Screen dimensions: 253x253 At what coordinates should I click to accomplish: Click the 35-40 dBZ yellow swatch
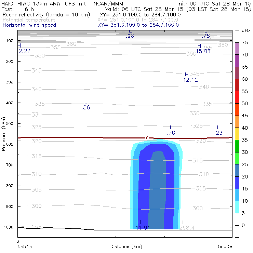click(237, 134)
